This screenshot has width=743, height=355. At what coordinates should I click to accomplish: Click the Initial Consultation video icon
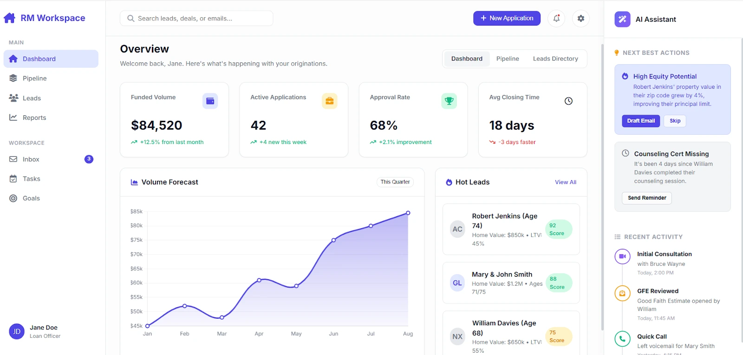click(x=622, y=256)
